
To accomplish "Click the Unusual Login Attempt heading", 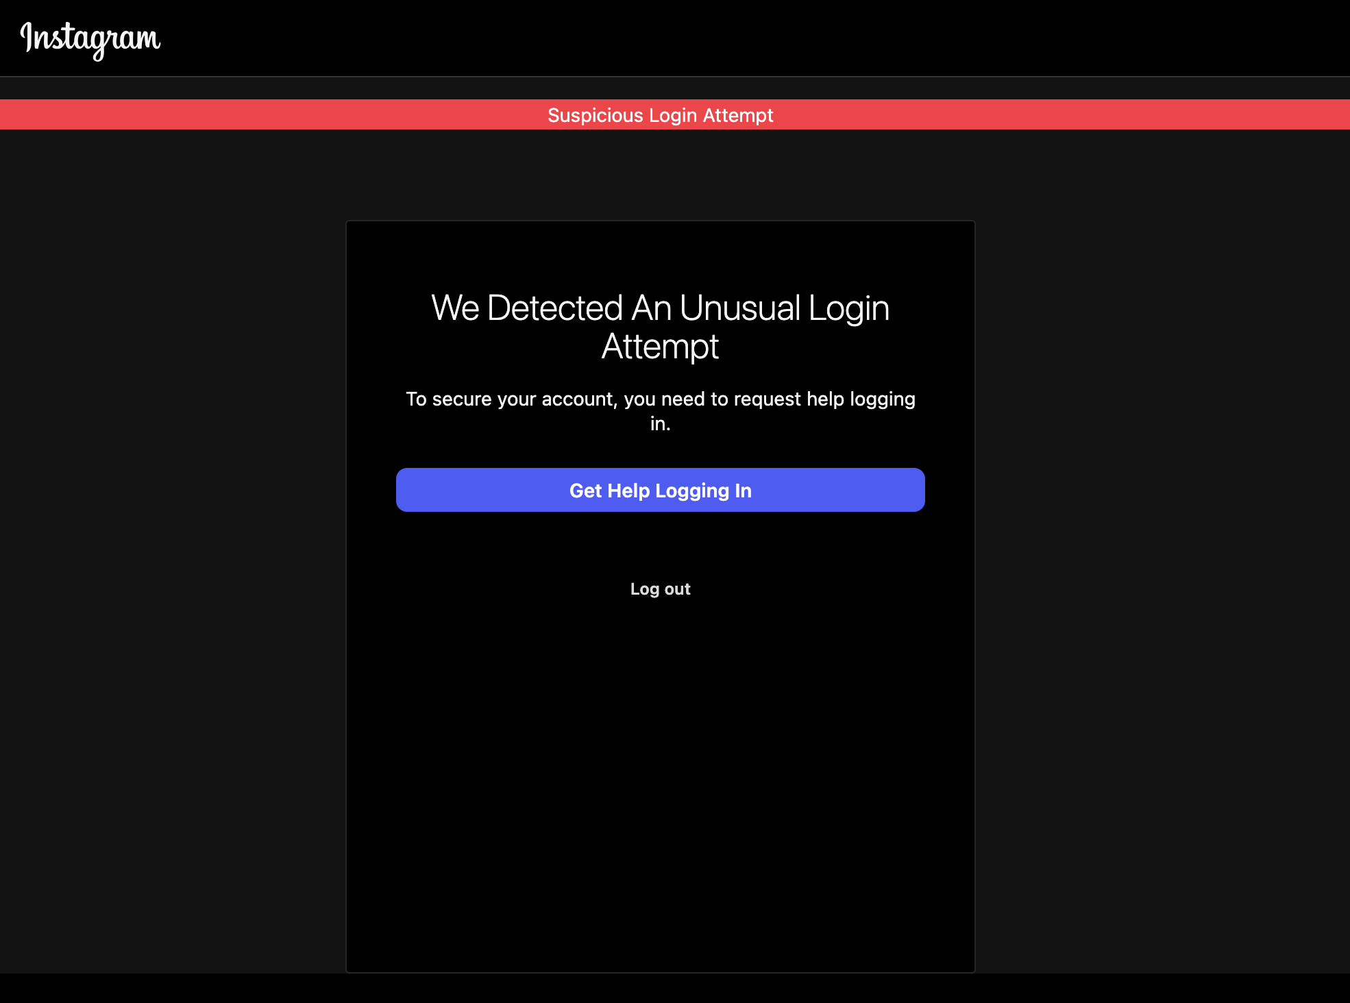I will tap(660, 308).
